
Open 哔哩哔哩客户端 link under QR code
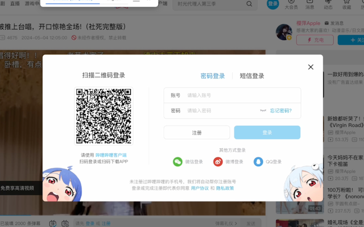click(111, 155)
